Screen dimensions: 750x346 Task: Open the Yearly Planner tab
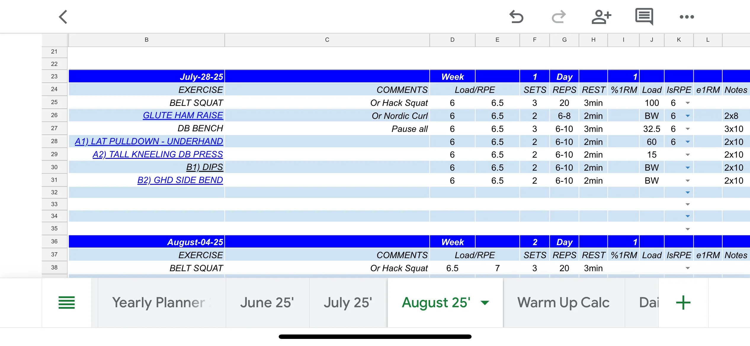coord(158,303)
